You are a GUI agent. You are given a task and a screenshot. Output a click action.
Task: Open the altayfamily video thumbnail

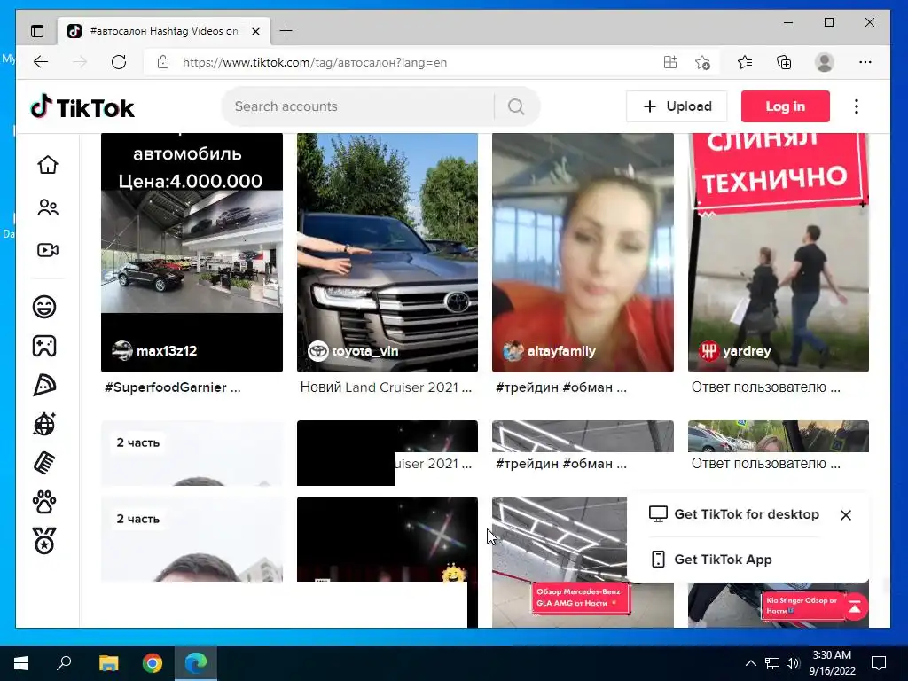tap(583, 253)
